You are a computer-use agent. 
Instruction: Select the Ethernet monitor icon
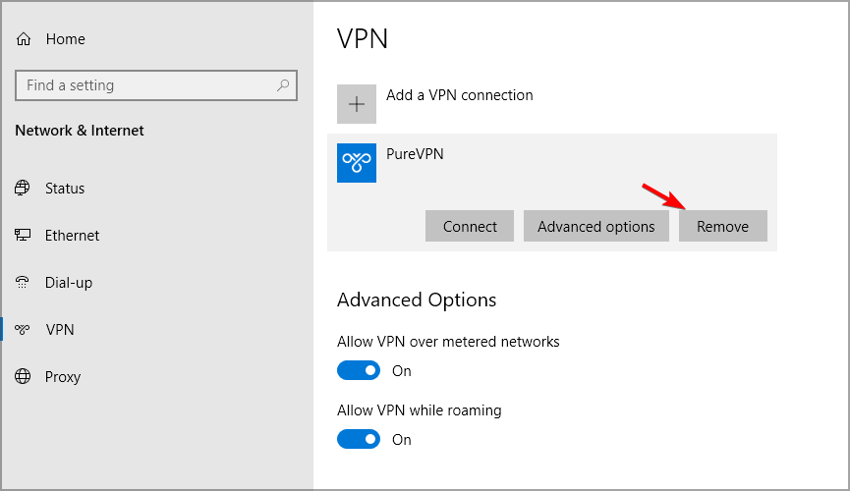[x=23, y=236]
